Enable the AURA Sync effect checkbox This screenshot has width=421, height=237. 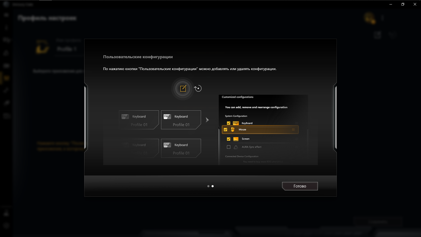(228, 147)
